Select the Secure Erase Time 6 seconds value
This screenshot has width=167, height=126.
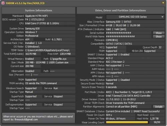point(111,87)
